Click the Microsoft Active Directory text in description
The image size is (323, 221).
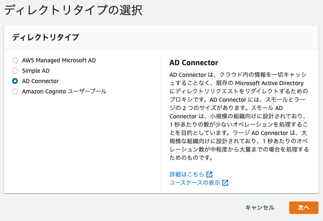pos(269,83)
